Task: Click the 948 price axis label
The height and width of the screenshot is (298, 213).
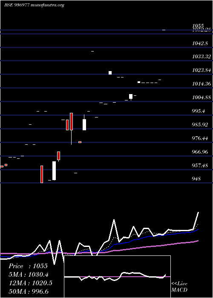Action: click(x=196, y=179)
